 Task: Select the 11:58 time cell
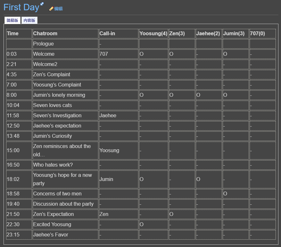[x=19, y=115]
